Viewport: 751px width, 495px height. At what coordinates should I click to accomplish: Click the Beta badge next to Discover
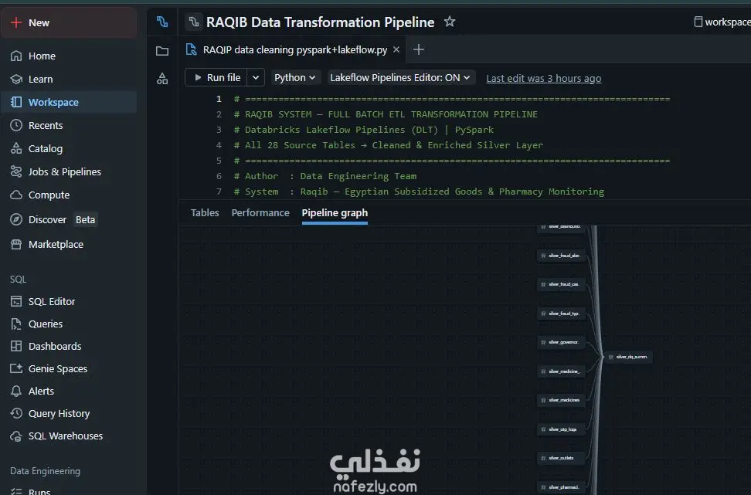(85, 220)
